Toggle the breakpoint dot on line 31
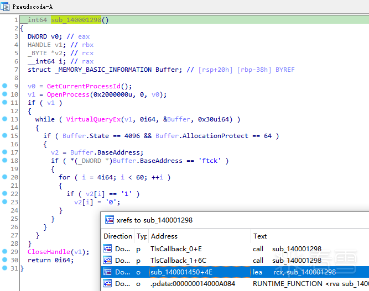 point(5,268)
